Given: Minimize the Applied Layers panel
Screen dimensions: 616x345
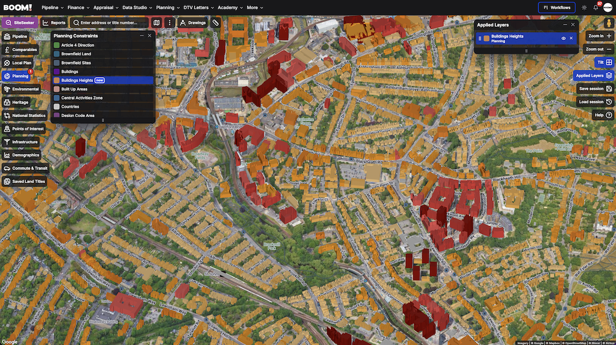Looking at the screenshot, I should click(x=565, y=25).
